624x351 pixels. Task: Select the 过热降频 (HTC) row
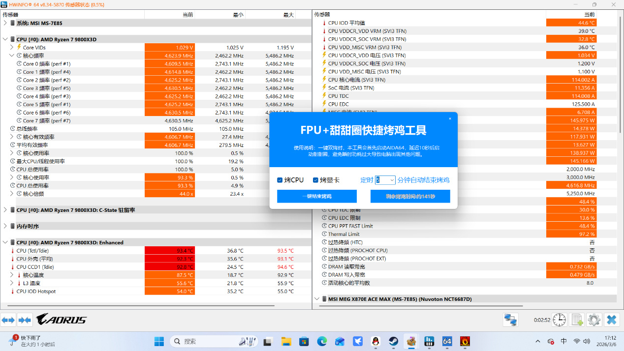(x=465, y=242)
